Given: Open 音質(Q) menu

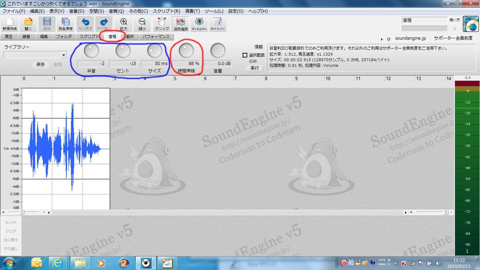Looking at the screenshot, I should [116, 11].
